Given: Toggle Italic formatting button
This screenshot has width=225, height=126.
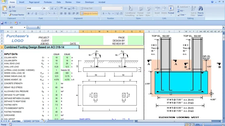Looking at the screenshot, I should pyautogui.click(x=32, y=14).
